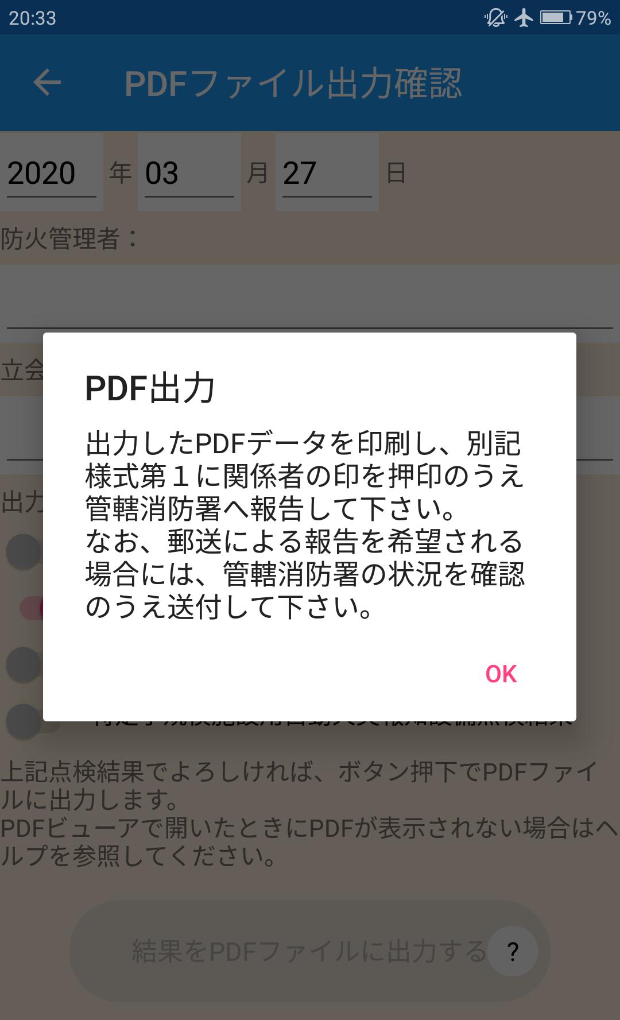Tap OK in the PDF出力 dialog
Screen dimensions: 620x1020
(x=501, y=674)
